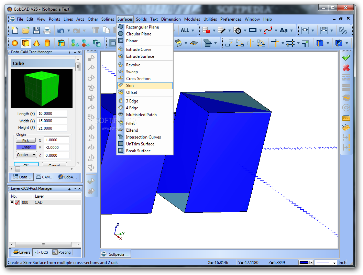Open the CAM tree tab
The image size is (363, 275).
[45, 177]
